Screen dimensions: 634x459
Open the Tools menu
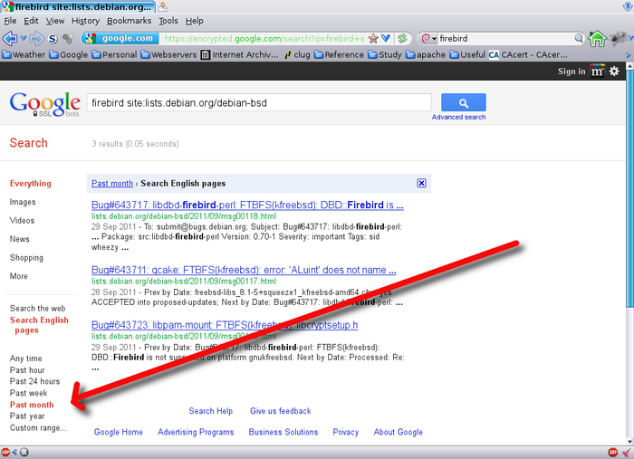coord(168,21)
